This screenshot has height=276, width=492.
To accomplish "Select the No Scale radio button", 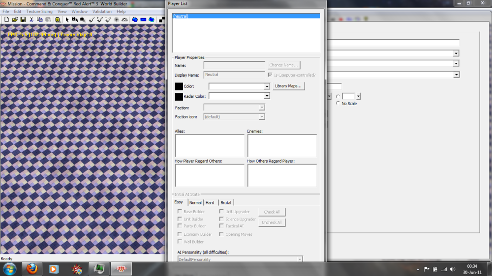I will 338,104.
